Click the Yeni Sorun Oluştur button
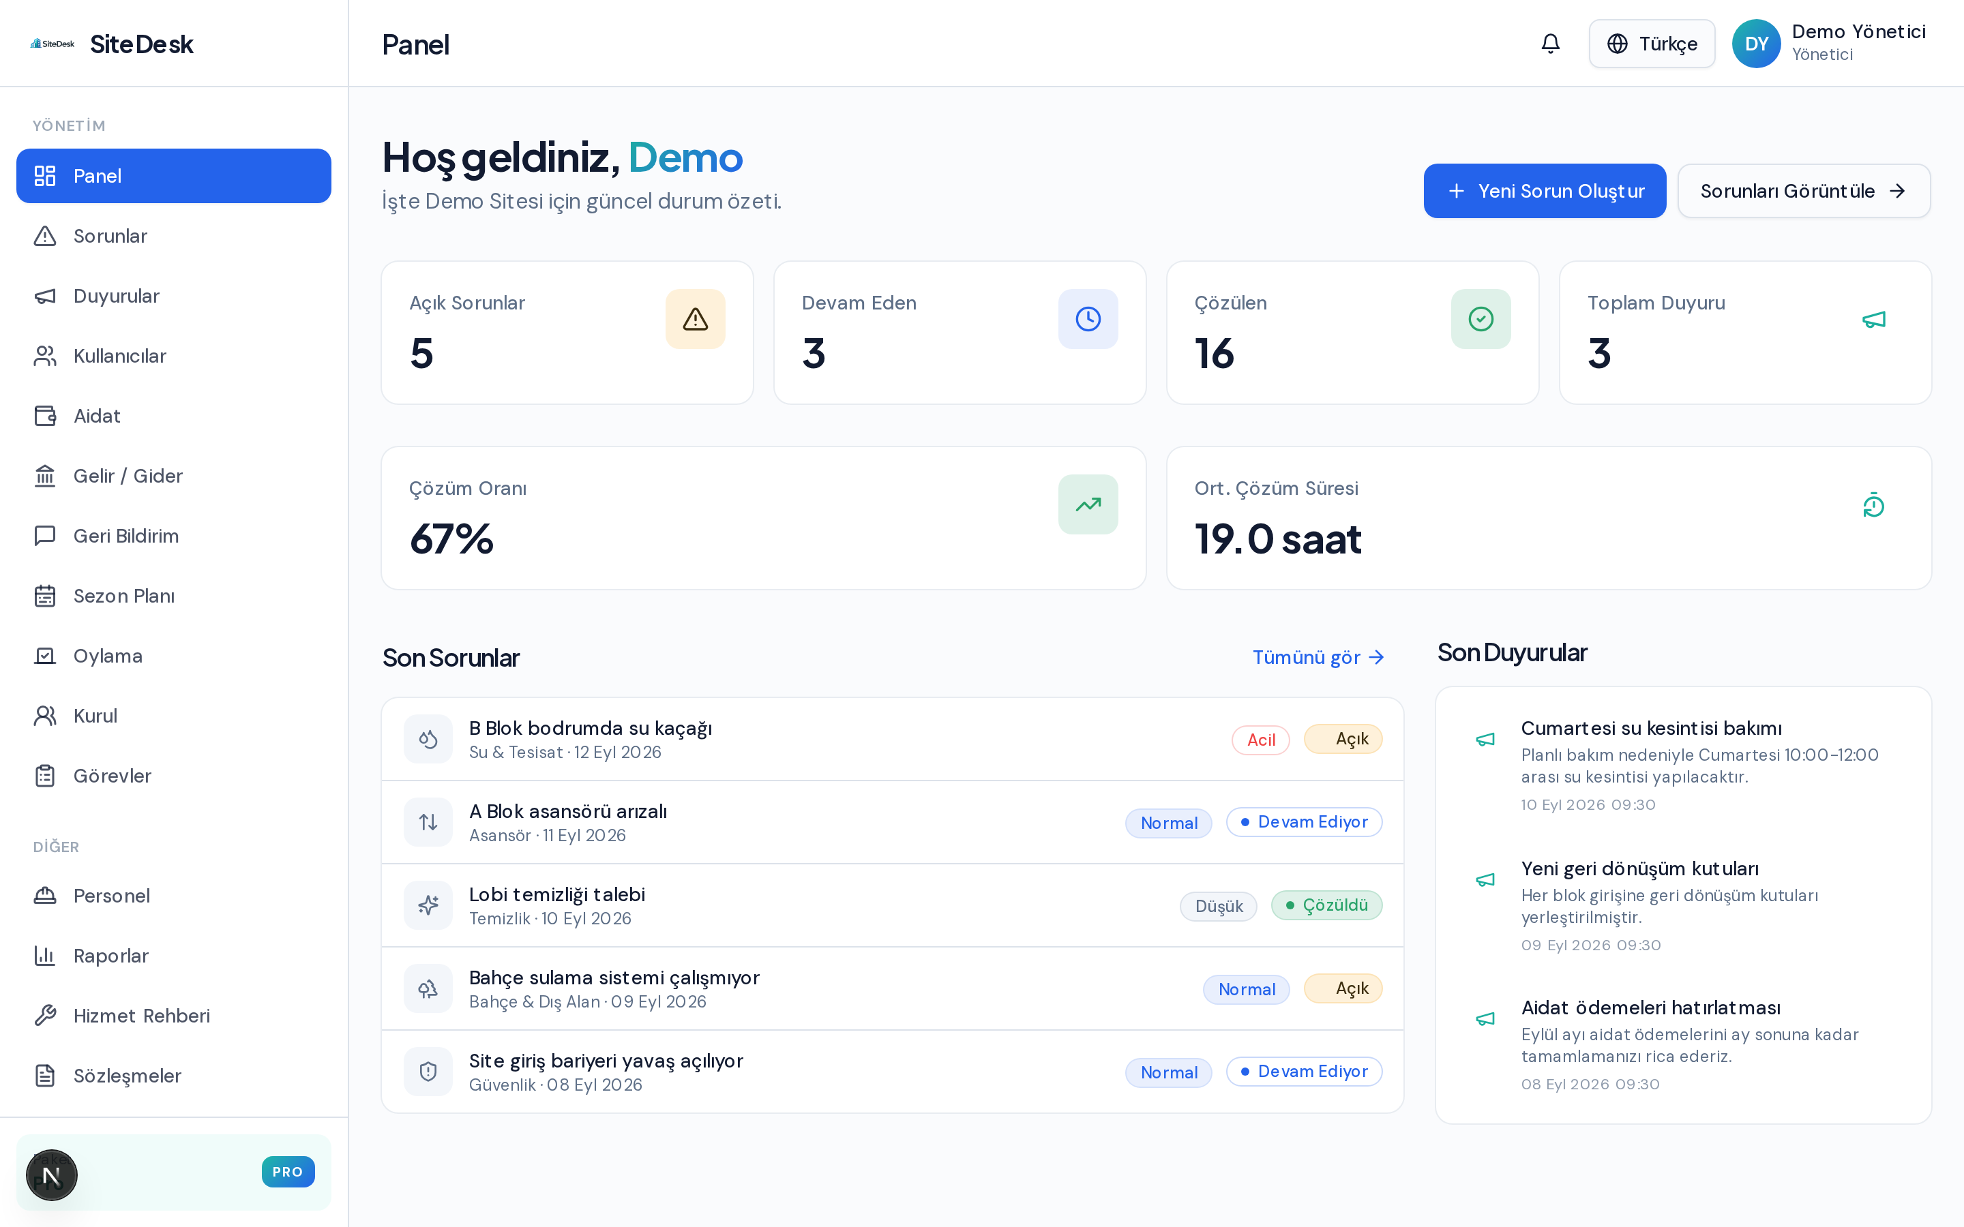 pos(1545,191)
